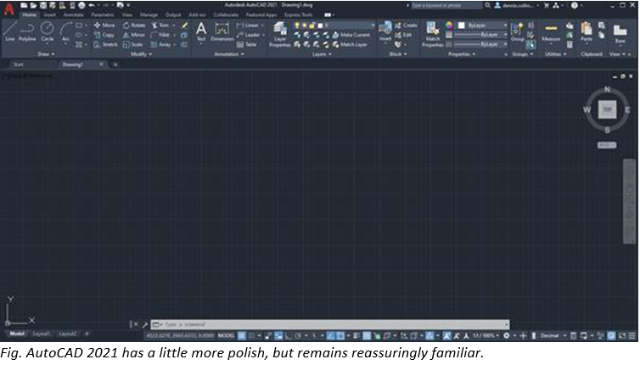Open the Home ribbon tab
Viewport: 640px width, 365px height.
pos(29,14)
